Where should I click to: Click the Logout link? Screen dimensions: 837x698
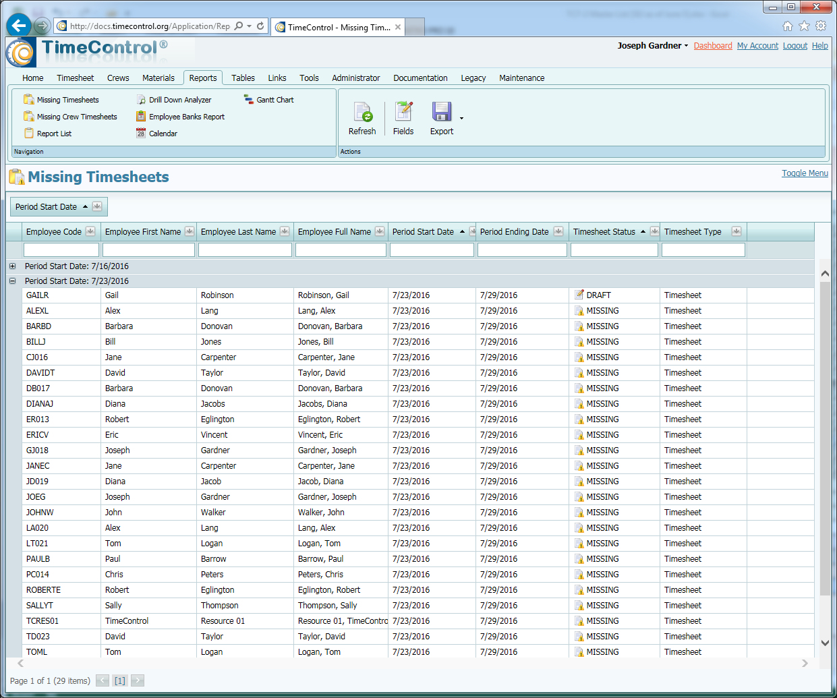(795, 46)
